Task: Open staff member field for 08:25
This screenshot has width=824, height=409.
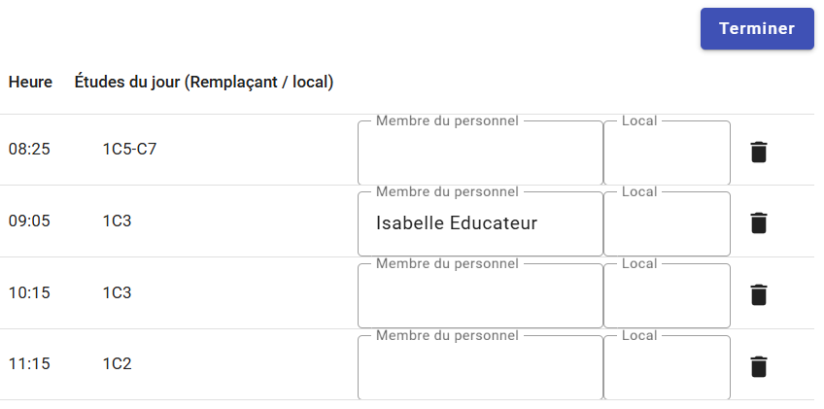Action: pyautogui.click(x=480, y=153)
